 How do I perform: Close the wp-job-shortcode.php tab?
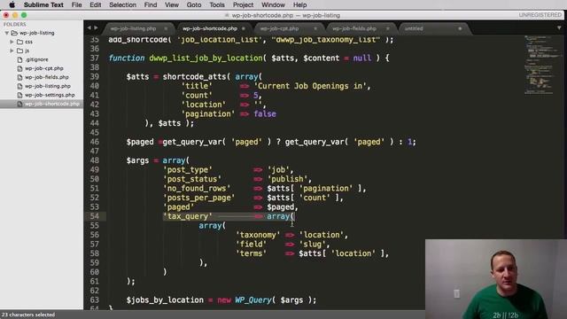(x=244, y=28)
